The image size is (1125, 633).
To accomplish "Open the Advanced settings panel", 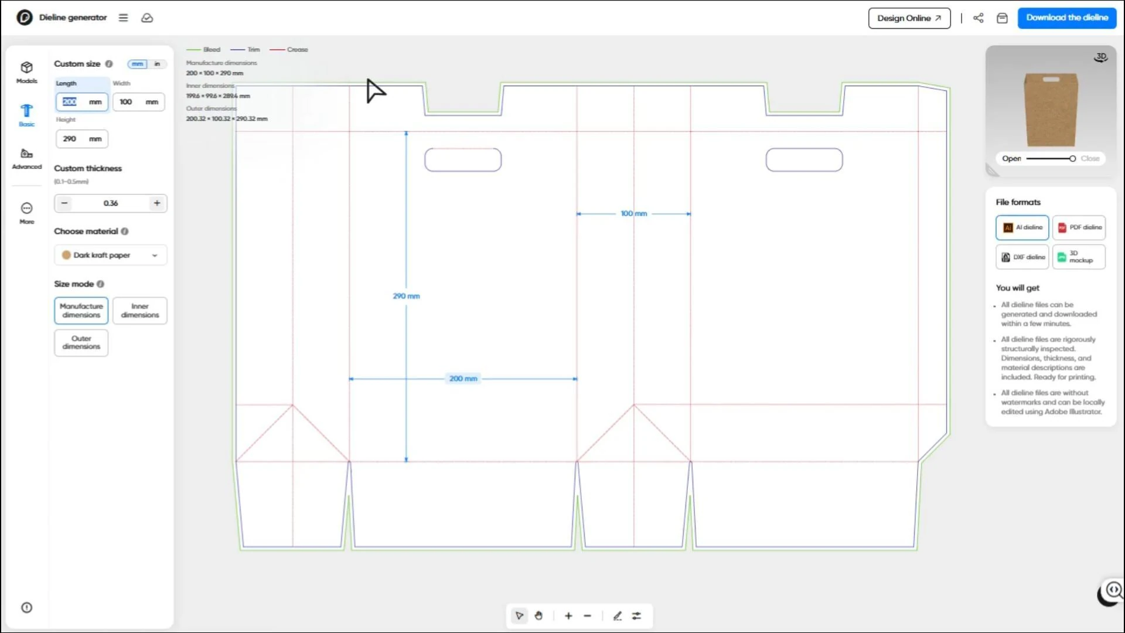I will coord(26,158).
